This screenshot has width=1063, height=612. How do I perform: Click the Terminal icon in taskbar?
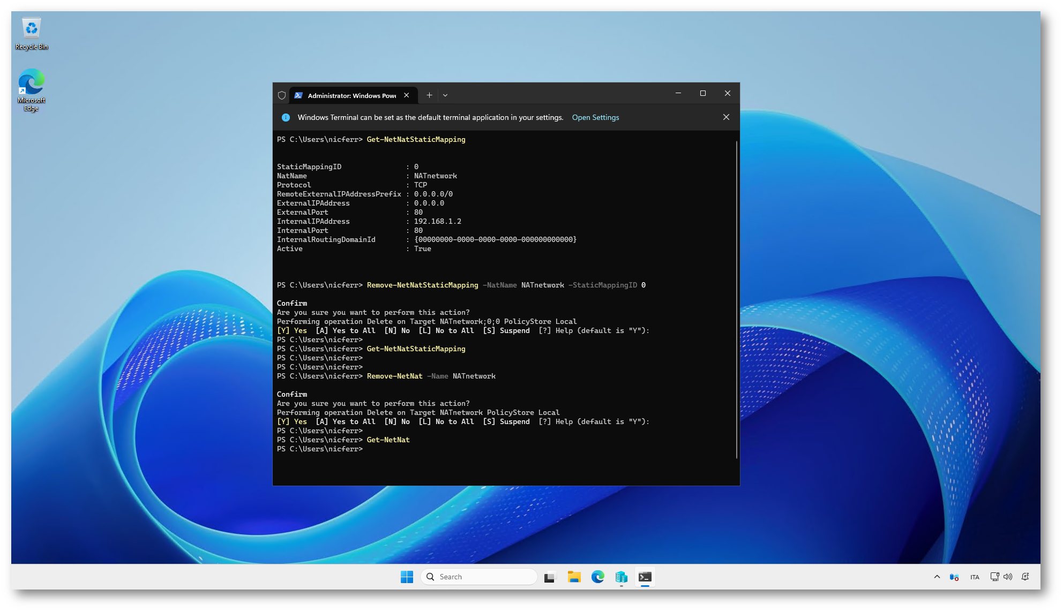(645, 577)
